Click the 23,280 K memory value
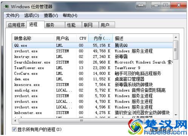188x136 pixels. pos(102,68)
